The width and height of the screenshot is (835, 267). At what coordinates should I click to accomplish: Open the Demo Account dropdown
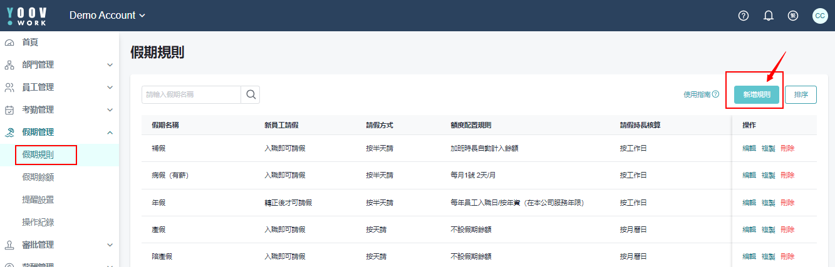(107, 16)
